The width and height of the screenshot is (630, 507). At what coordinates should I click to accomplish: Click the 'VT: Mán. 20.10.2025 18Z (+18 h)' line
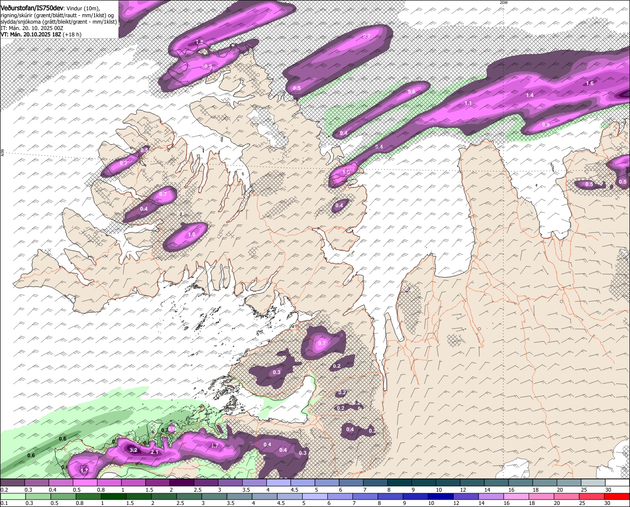point(41,34)
